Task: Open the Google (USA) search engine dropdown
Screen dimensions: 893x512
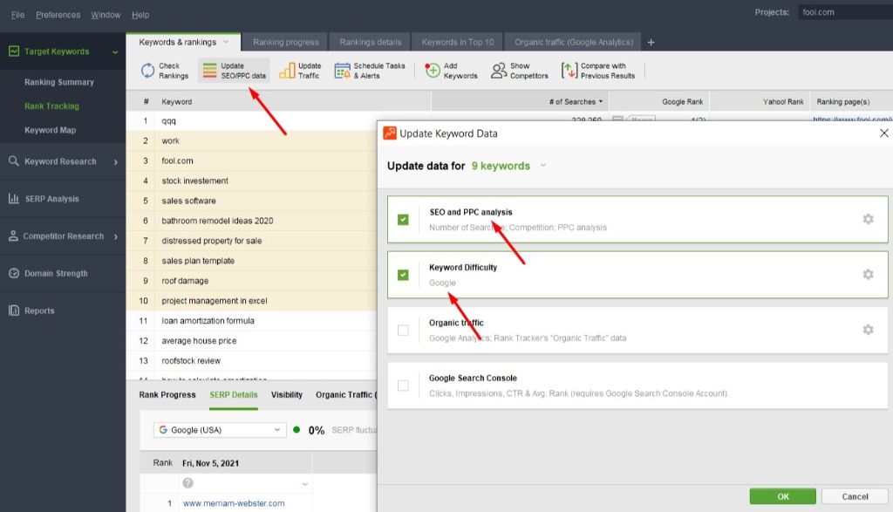Action: point(219,430)
